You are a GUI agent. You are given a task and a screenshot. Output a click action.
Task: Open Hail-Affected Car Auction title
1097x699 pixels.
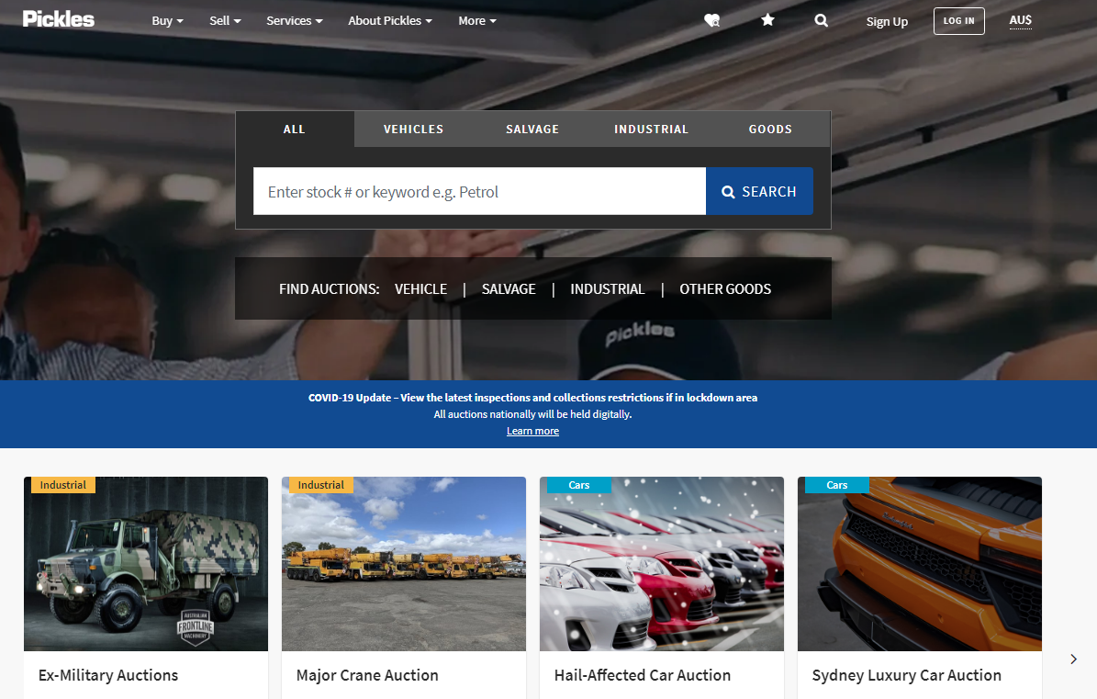(x=643, y=675)
